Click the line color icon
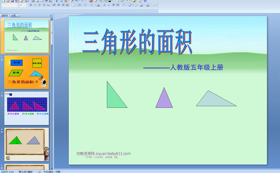Image resolution: width=280 pixels, height=173 pixels. point(148,5)
